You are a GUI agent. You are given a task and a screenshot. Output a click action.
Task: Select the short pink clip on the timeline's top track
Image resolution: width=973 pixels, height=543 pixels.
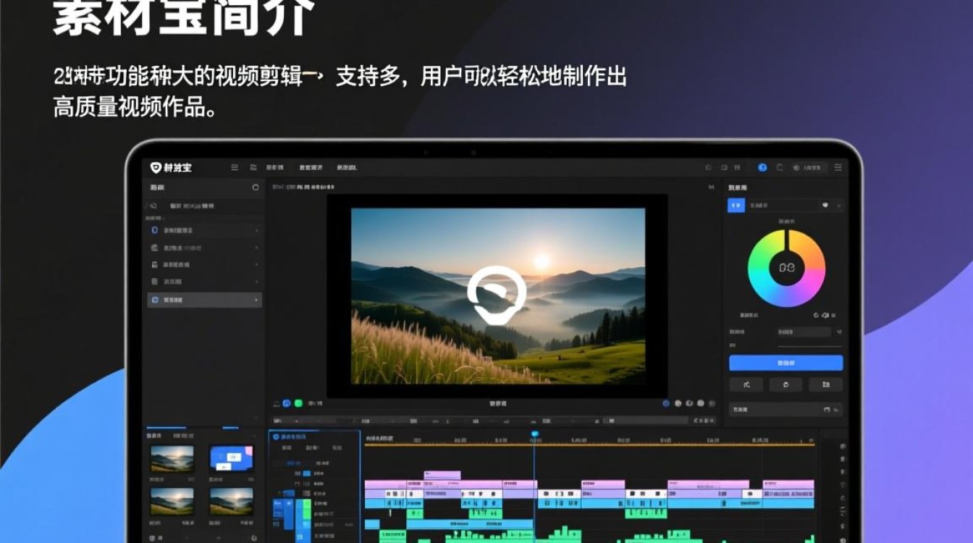(x=442, y=476)
